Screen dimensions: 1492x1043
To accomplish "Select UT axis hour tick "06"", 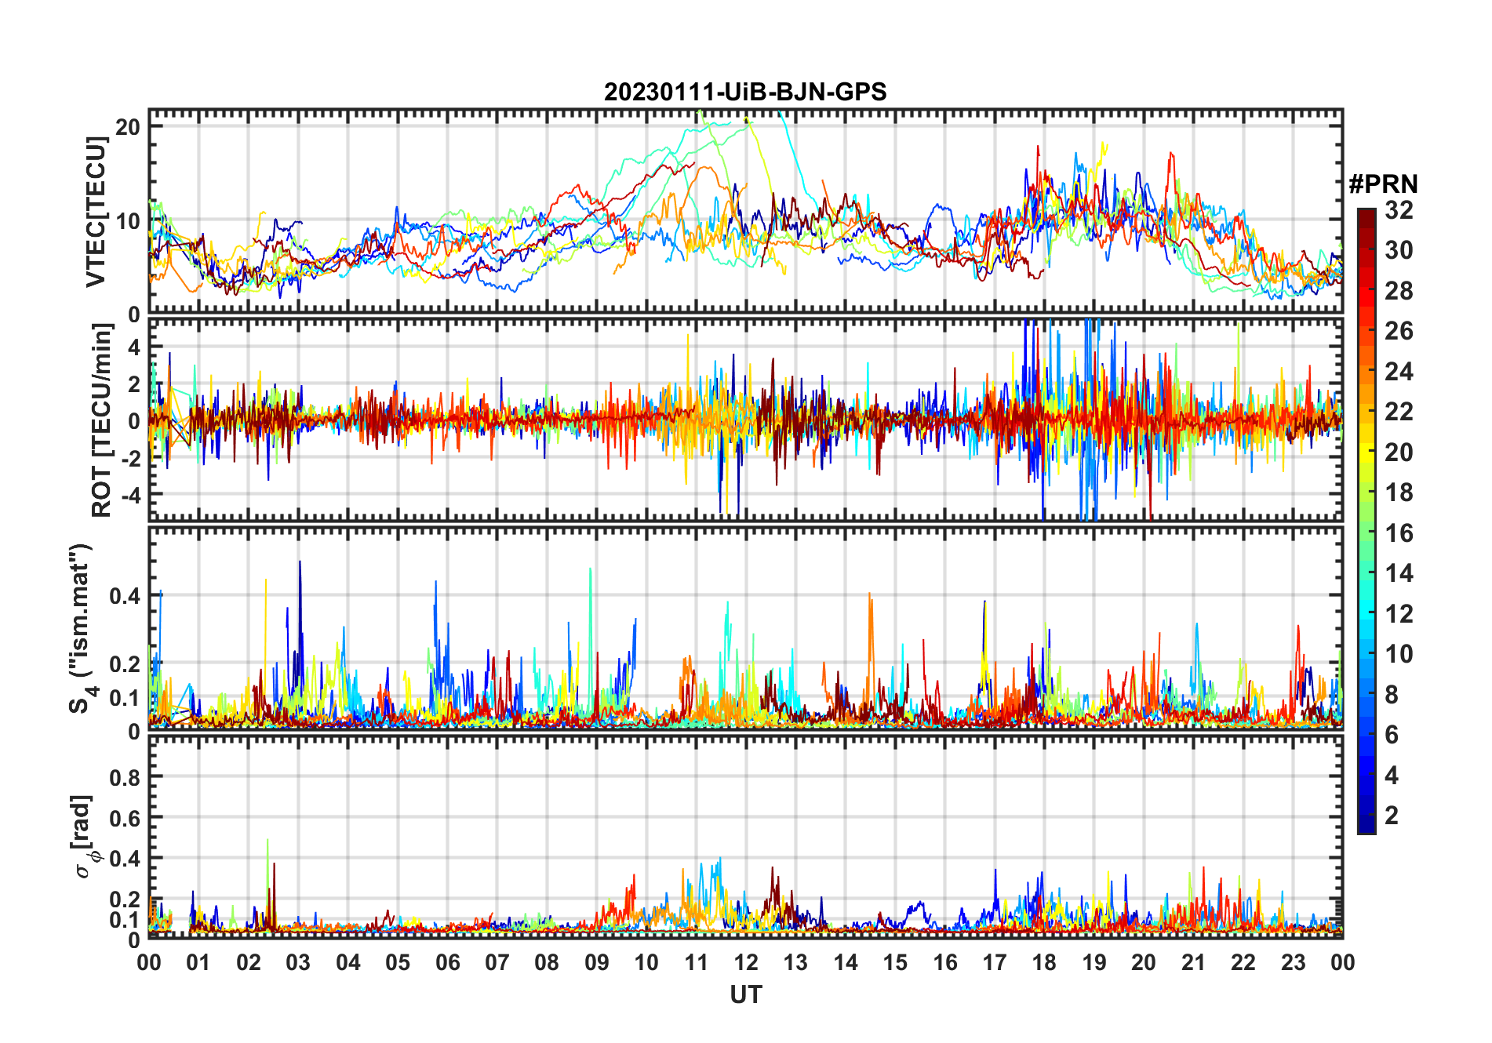I will pyautogui.click(x=448, y=962).
